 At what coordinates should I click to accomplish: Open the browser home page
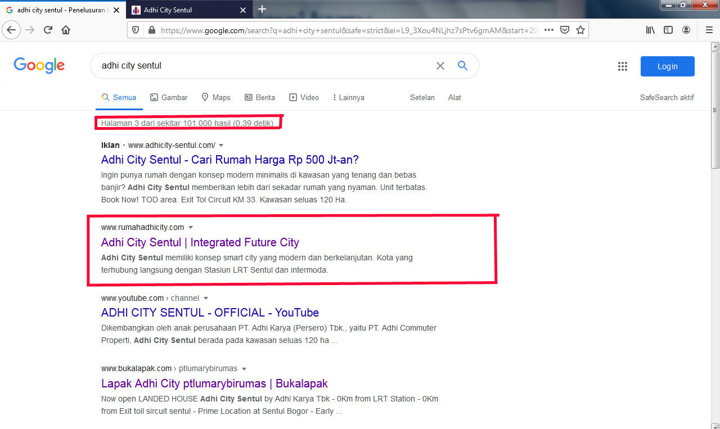(x=66, y=30)
